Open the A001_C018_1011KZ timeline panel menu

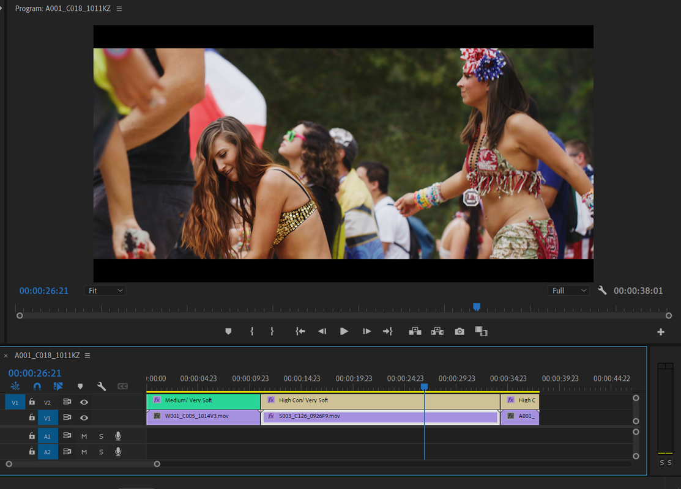click(87, 355)
